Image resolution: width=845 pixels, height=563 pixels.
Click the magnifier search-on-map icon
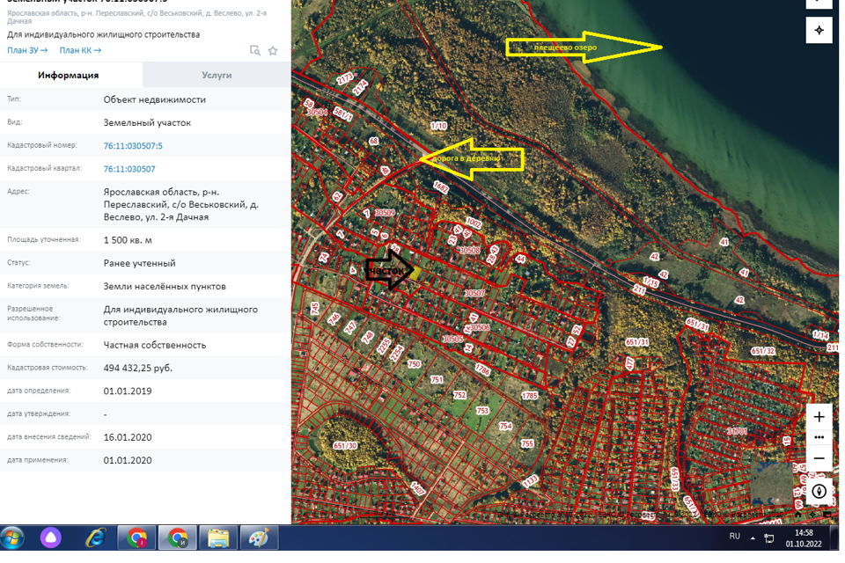click(x=254, y=51)
